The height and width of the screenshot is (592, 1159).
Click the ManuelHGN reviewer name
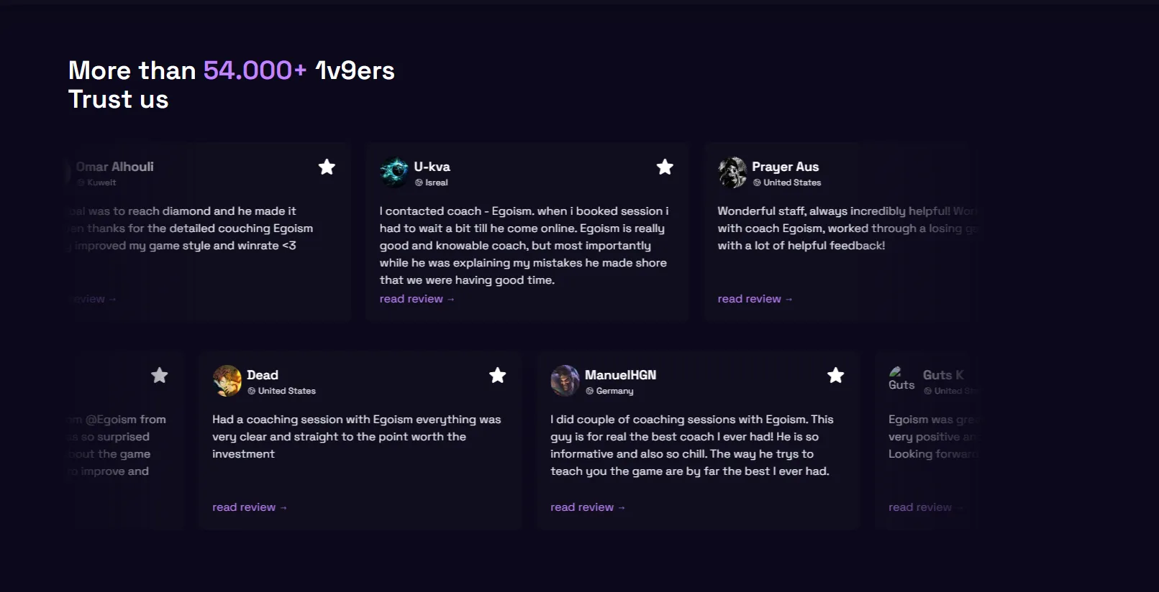[620, 375]
